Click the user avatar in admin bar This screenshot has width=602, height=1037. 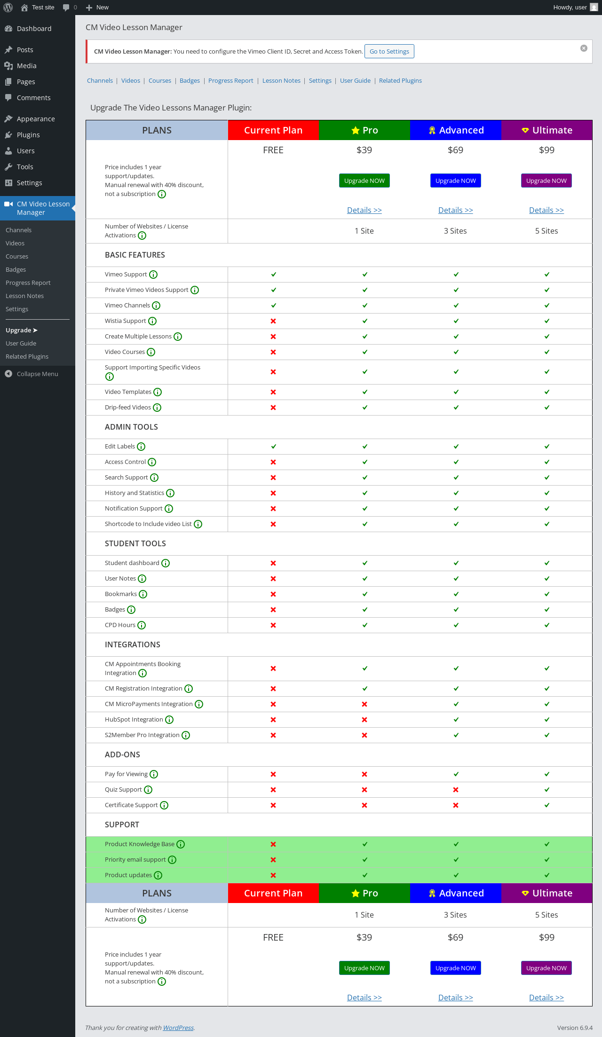(x=594, y=8)
